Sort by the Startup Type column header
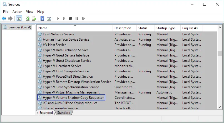The height and width of the screenshot is (123, 224). point(168,28)
